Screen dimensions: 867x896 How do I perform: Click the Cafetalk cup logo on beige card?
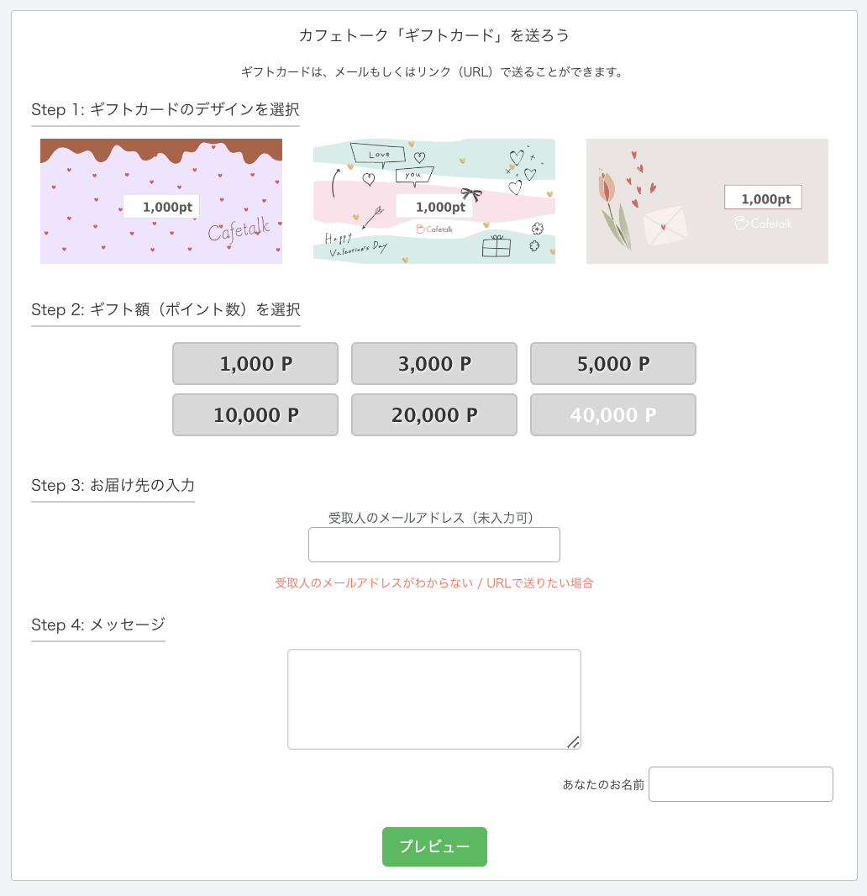tap(763, 224)
